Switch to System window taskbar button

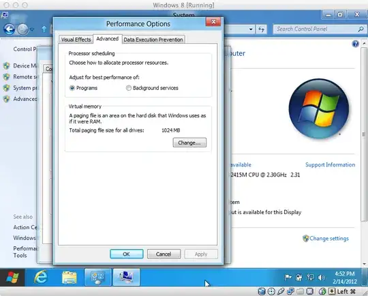tap(126, 278)
